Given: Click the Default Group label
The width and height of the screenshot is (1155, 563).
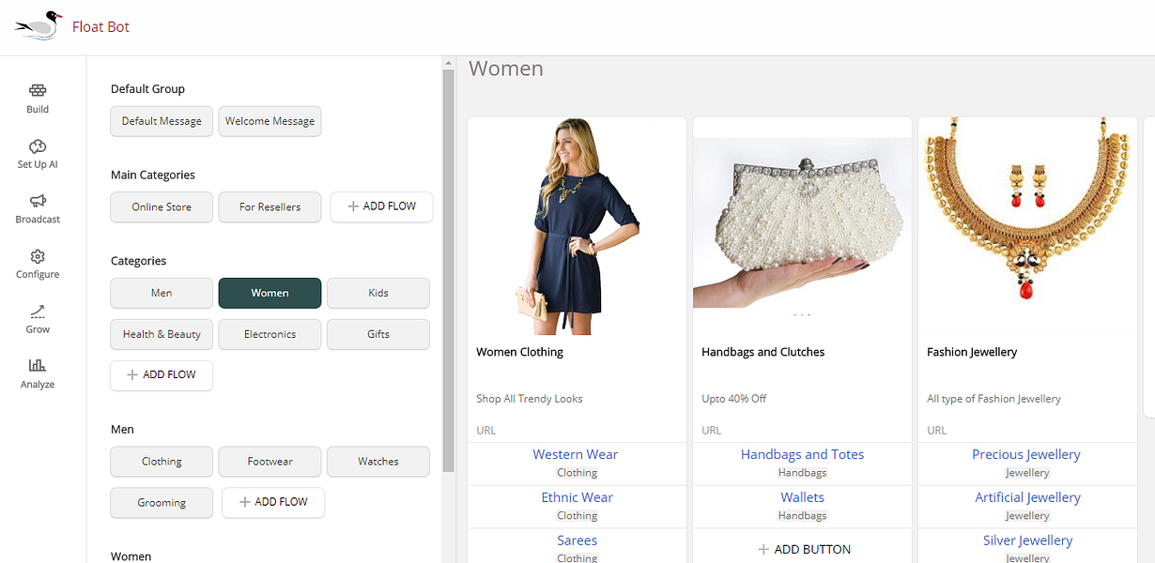Looking at the screenshot, I should 147,89.
